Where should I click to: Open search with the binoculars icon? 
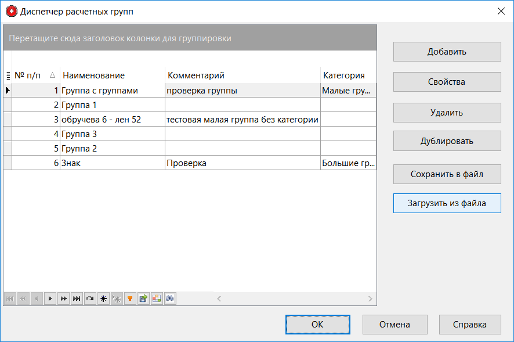[x=170, y=298]
